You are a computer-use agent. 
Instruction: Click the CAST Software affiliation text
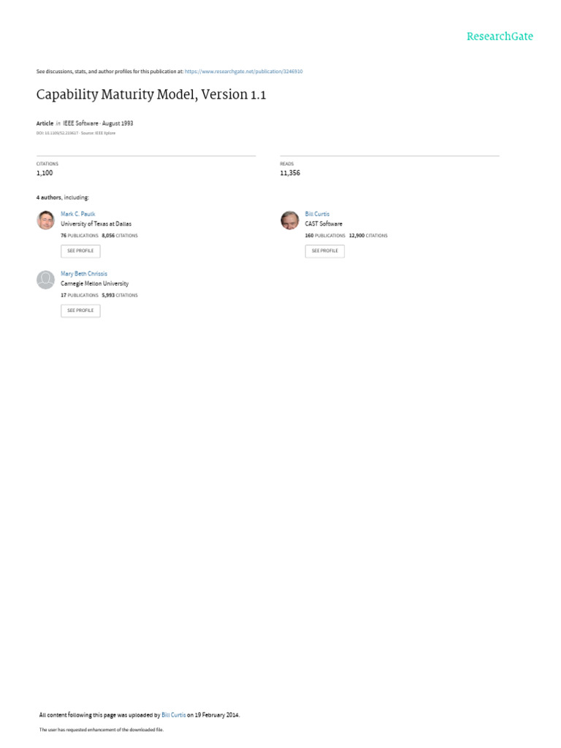[324, 224]
